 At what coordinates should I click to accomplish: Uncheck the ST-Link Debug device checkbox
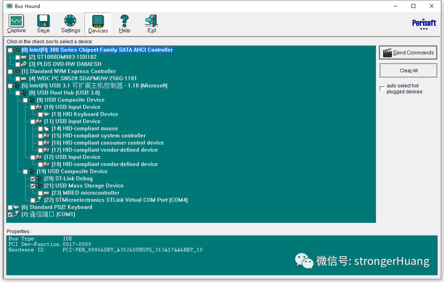click(x=33, y=179)
